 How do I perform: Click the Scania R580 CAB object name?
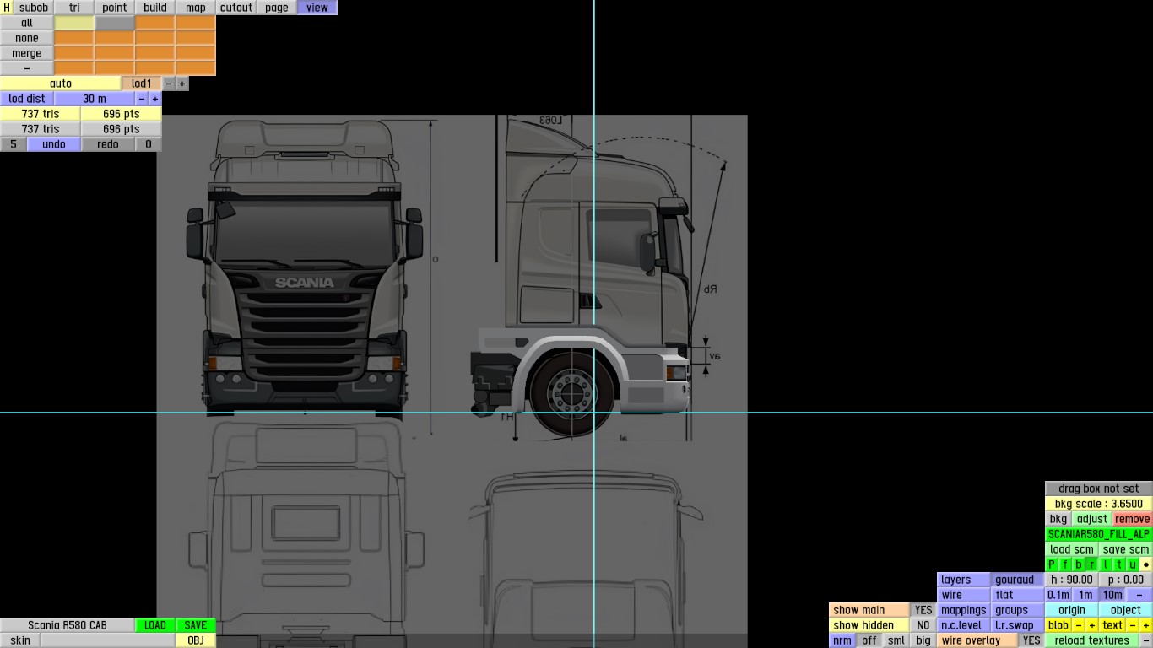coord(68,625)
